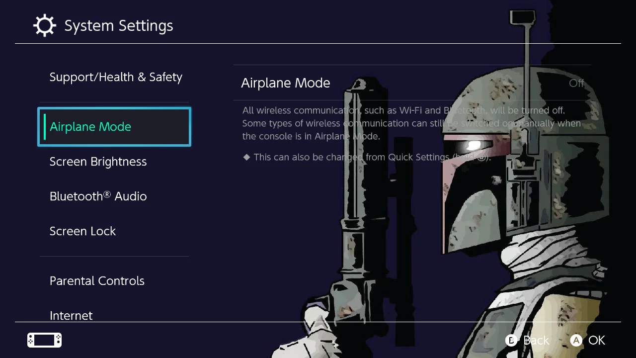The height and width of the screenshot is (358, 636).
Task: Open Support/Health & Safety menu
Action: [x=116, y=77]
